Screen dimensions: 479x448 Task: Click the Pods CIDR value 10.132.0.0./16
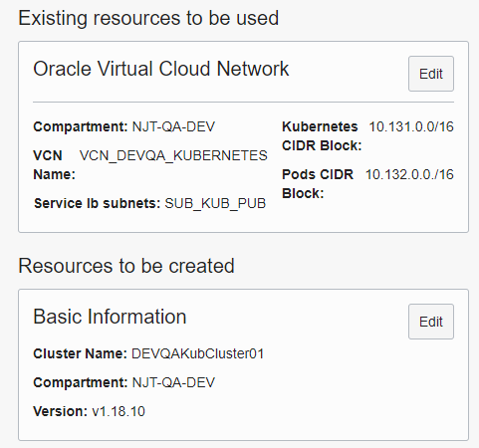[x=409, y=174]
